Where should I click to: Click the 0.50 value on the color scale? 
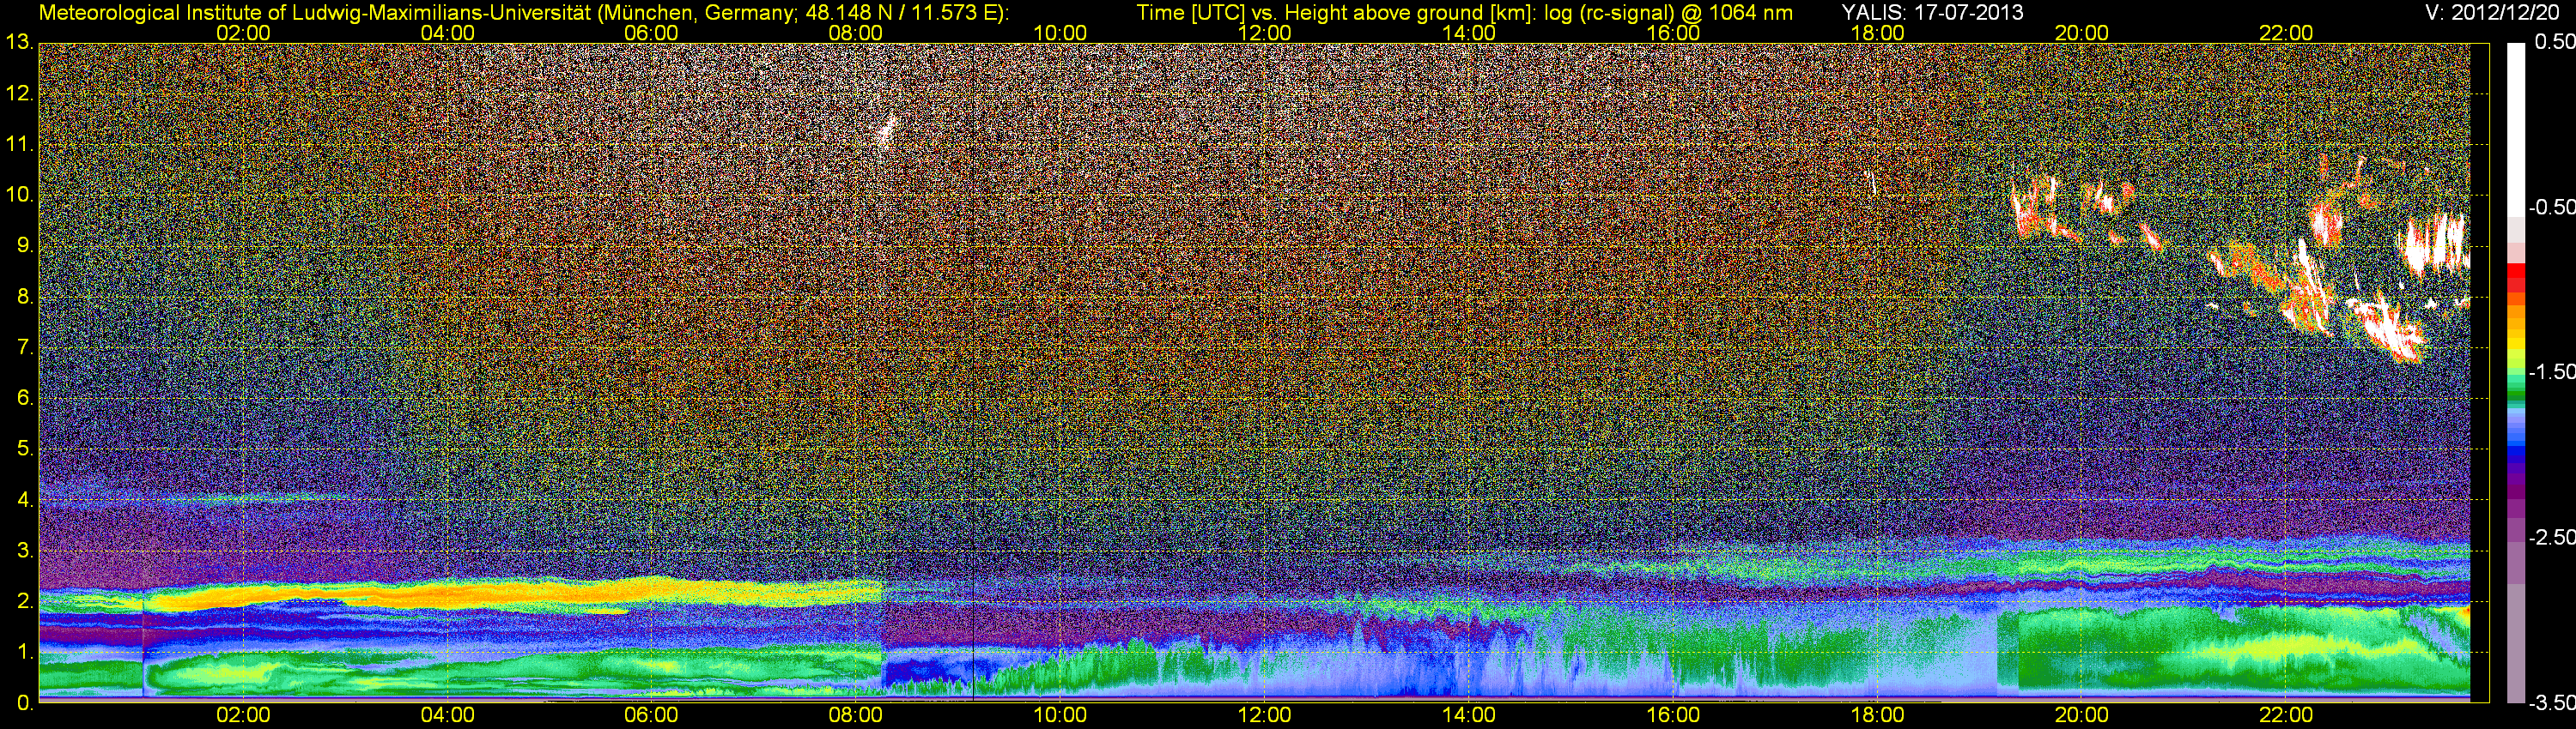[2554, 43]
